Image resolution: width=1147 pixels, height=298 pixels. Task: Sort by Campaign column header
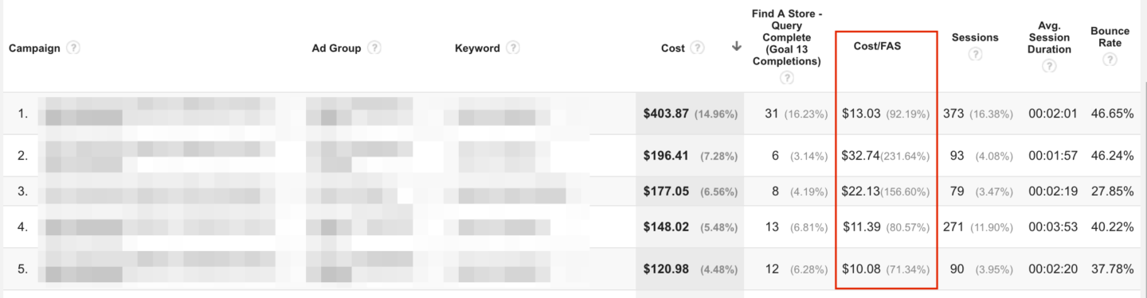click(x=34, y=48)
